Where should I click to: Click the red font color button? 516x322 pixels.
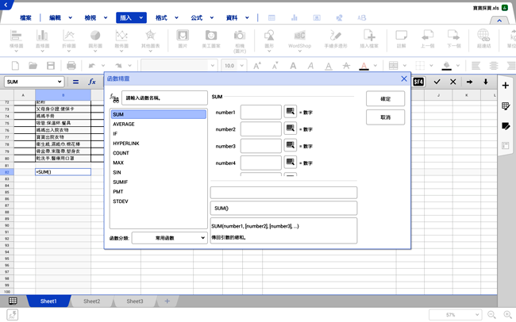tap(364, 66)
